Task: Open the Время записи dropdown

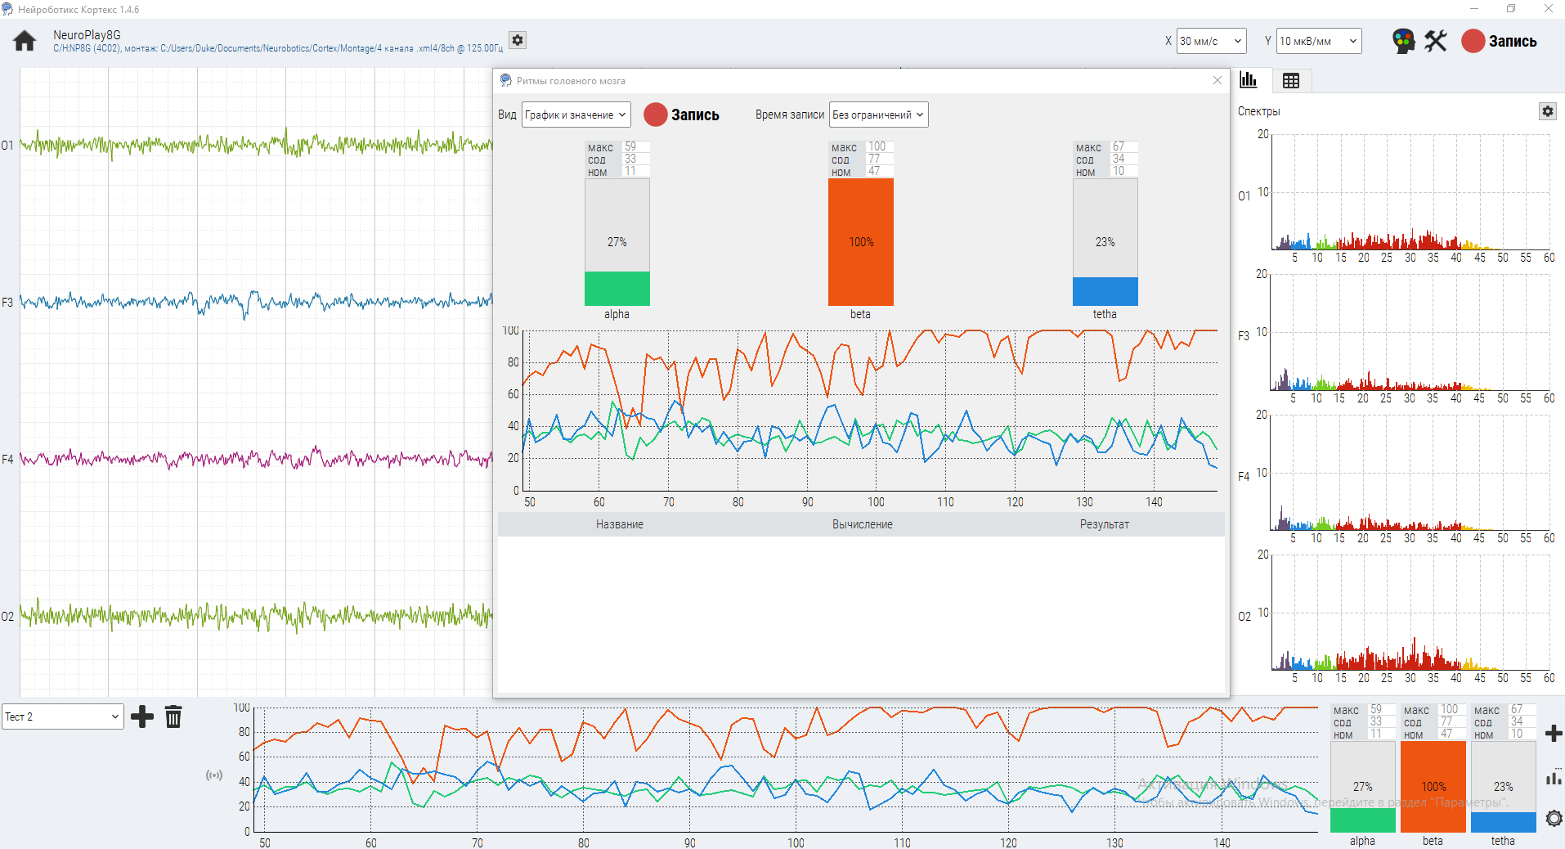Action: point(879,115)
